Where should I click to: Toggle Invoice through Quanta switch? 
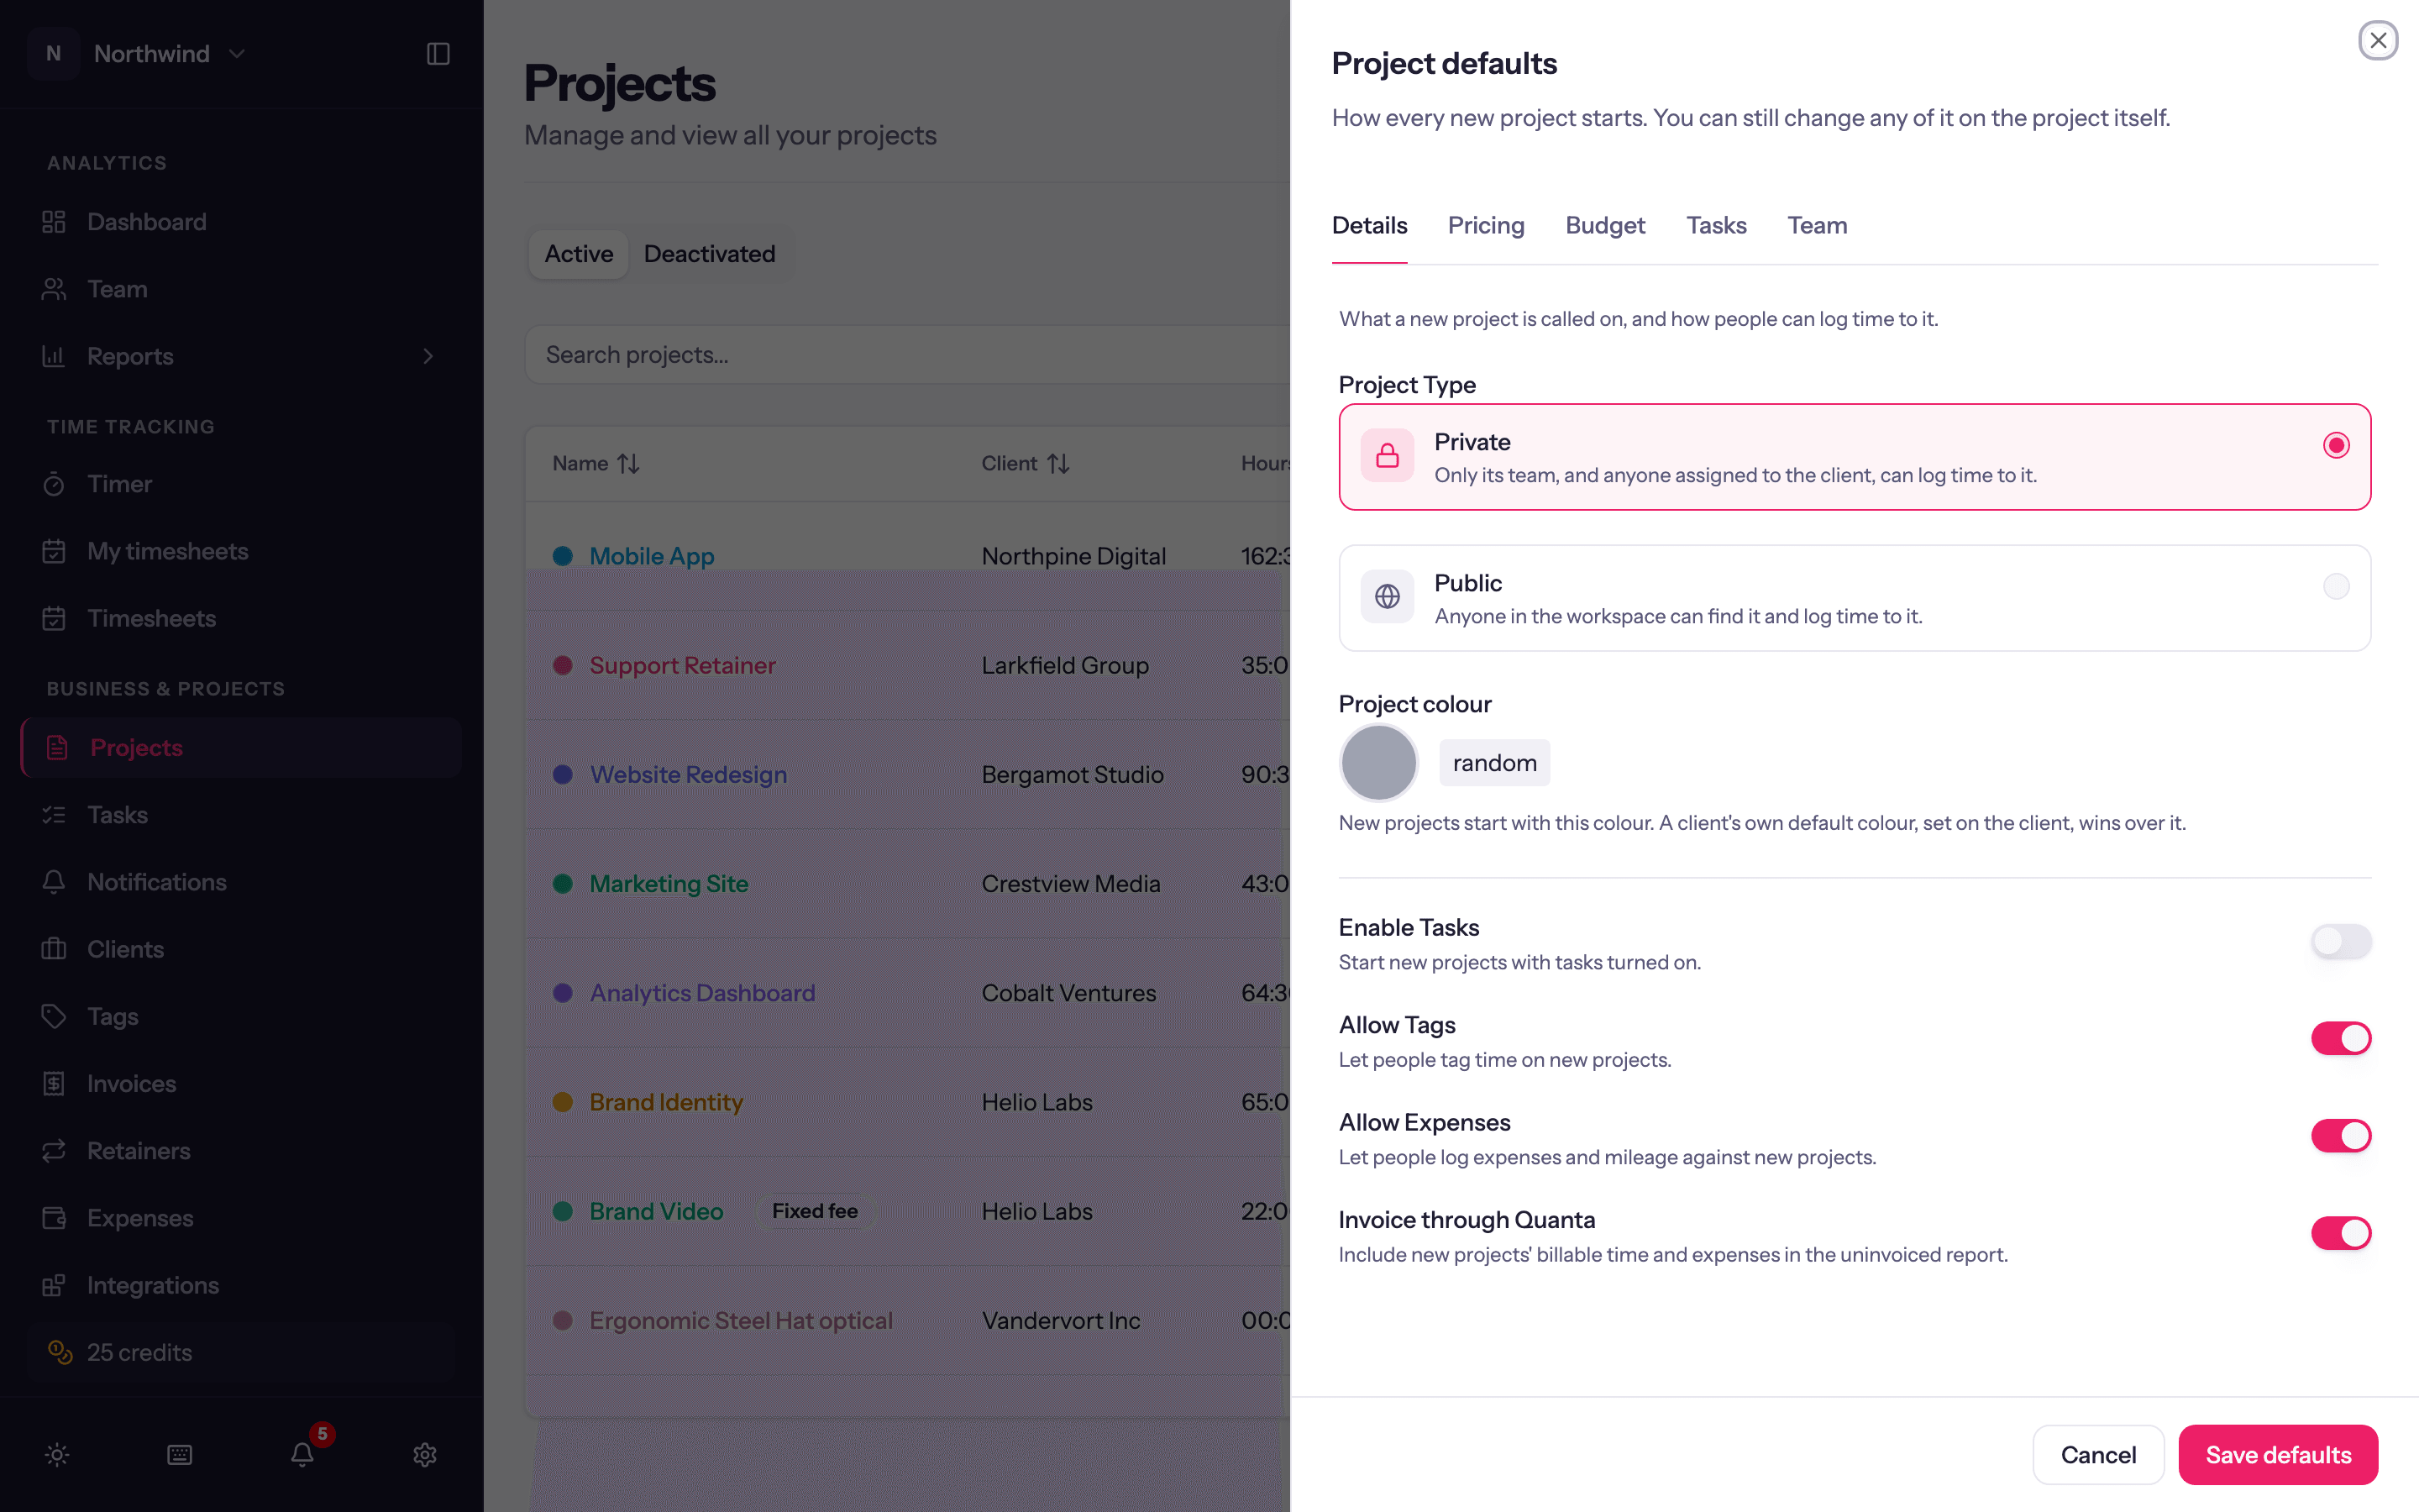pyautogui.click(x=2341, y=1233)
